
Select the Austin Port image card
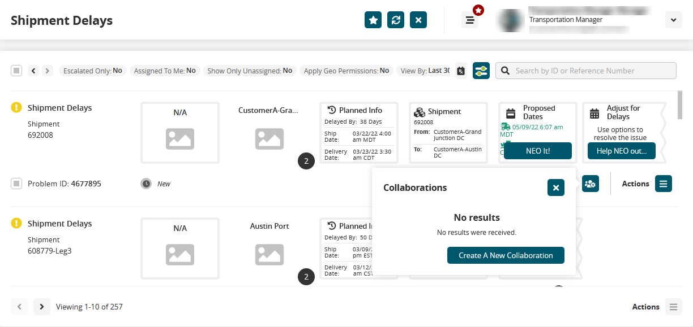[269, 248]
